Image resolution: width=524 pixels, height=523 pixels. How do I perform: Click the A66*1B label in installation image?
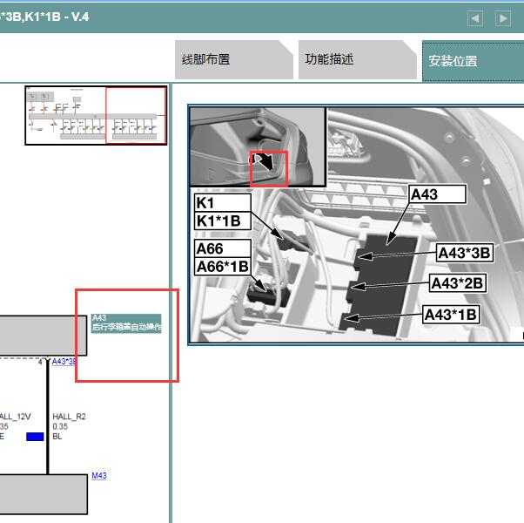pos(223,267)
